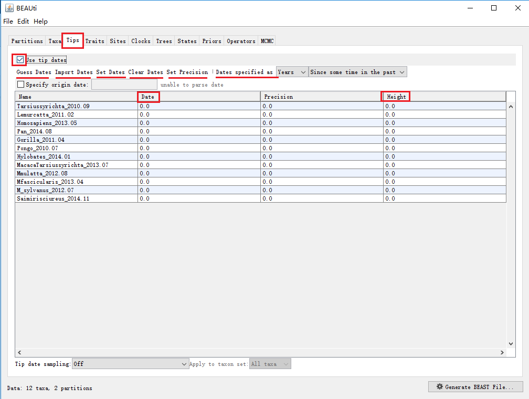Viewport: 529px width, 399px height.
Task: Click the Set Precision button
Action: tap(187, 72)
